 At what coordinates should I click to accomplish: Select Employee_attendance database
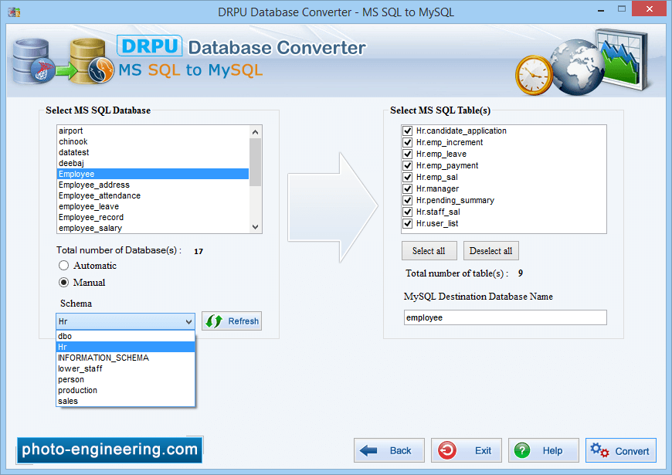coord(153,195)
